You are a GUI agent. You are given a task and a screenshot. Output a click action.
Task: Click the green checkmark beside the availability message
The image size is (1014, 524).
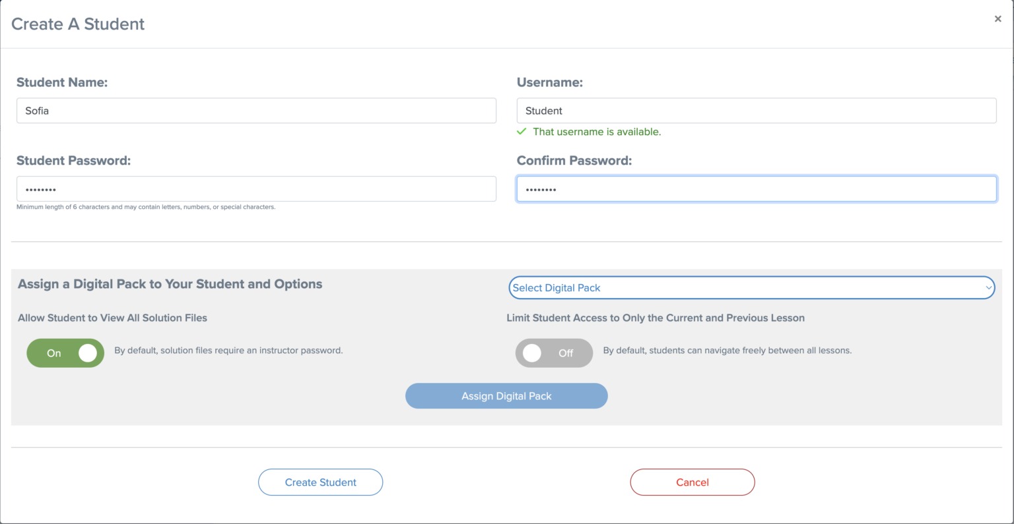point(521,132)
